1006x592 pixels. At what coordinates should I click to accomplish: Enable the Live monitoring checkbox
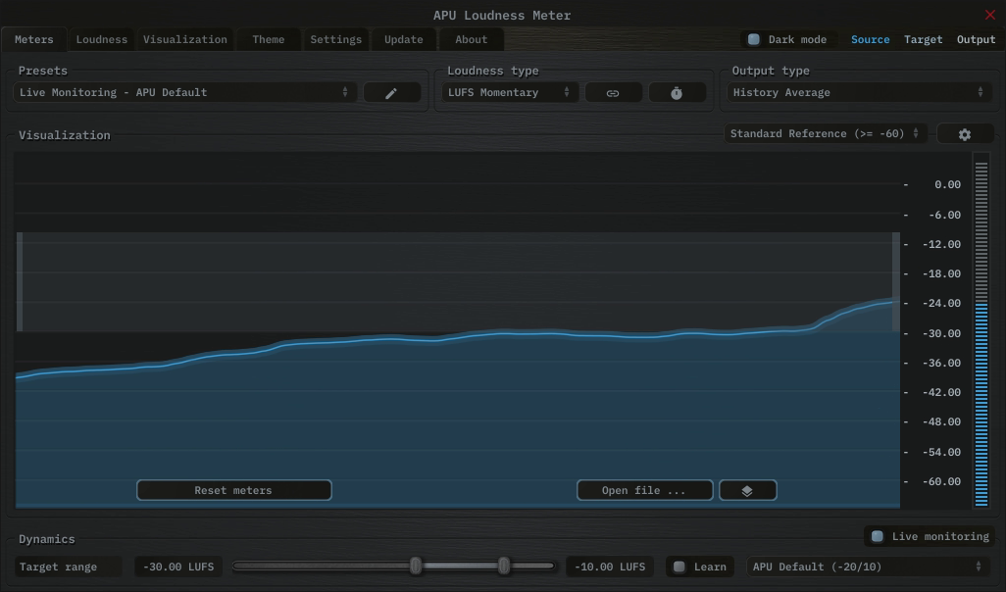click(878, 537)
